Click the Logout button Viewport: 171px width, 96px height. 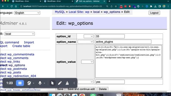point(154,13)
